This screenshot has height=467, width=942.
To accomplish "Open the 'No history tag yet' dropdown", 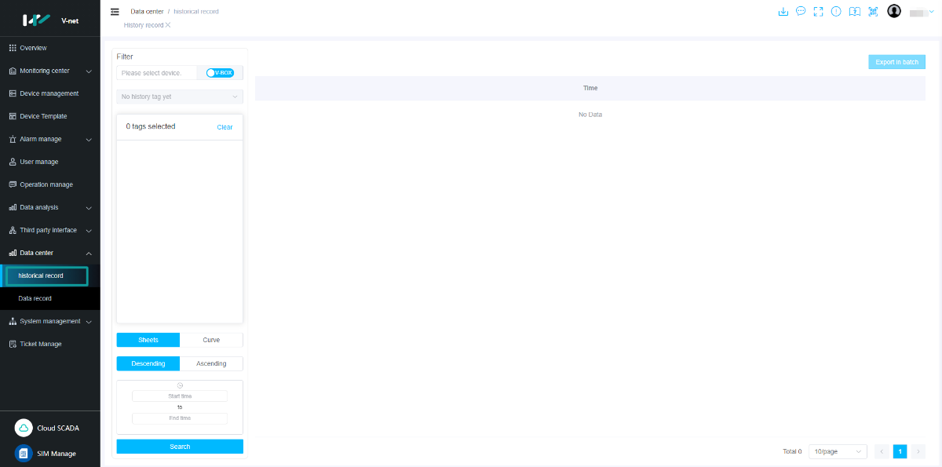I will click(x=180, y=97).
